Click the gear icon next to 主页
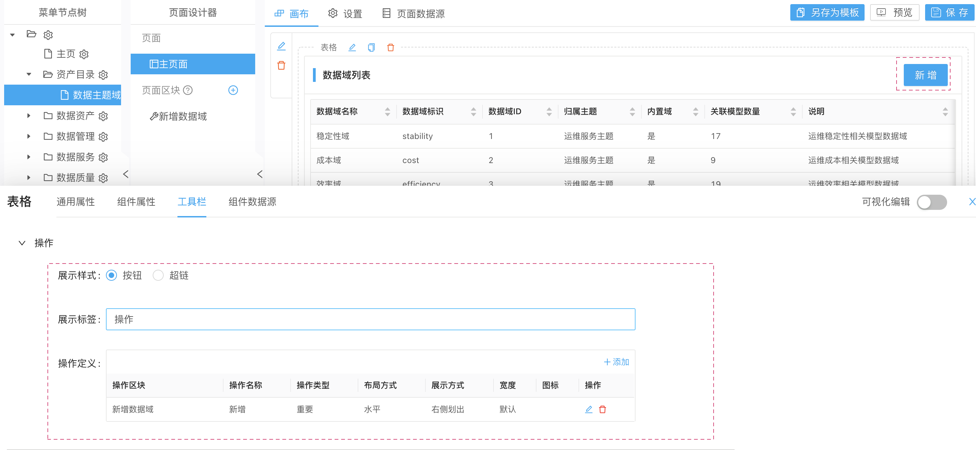Viewport: 976px width, 450px height. (x=84, y=54)
